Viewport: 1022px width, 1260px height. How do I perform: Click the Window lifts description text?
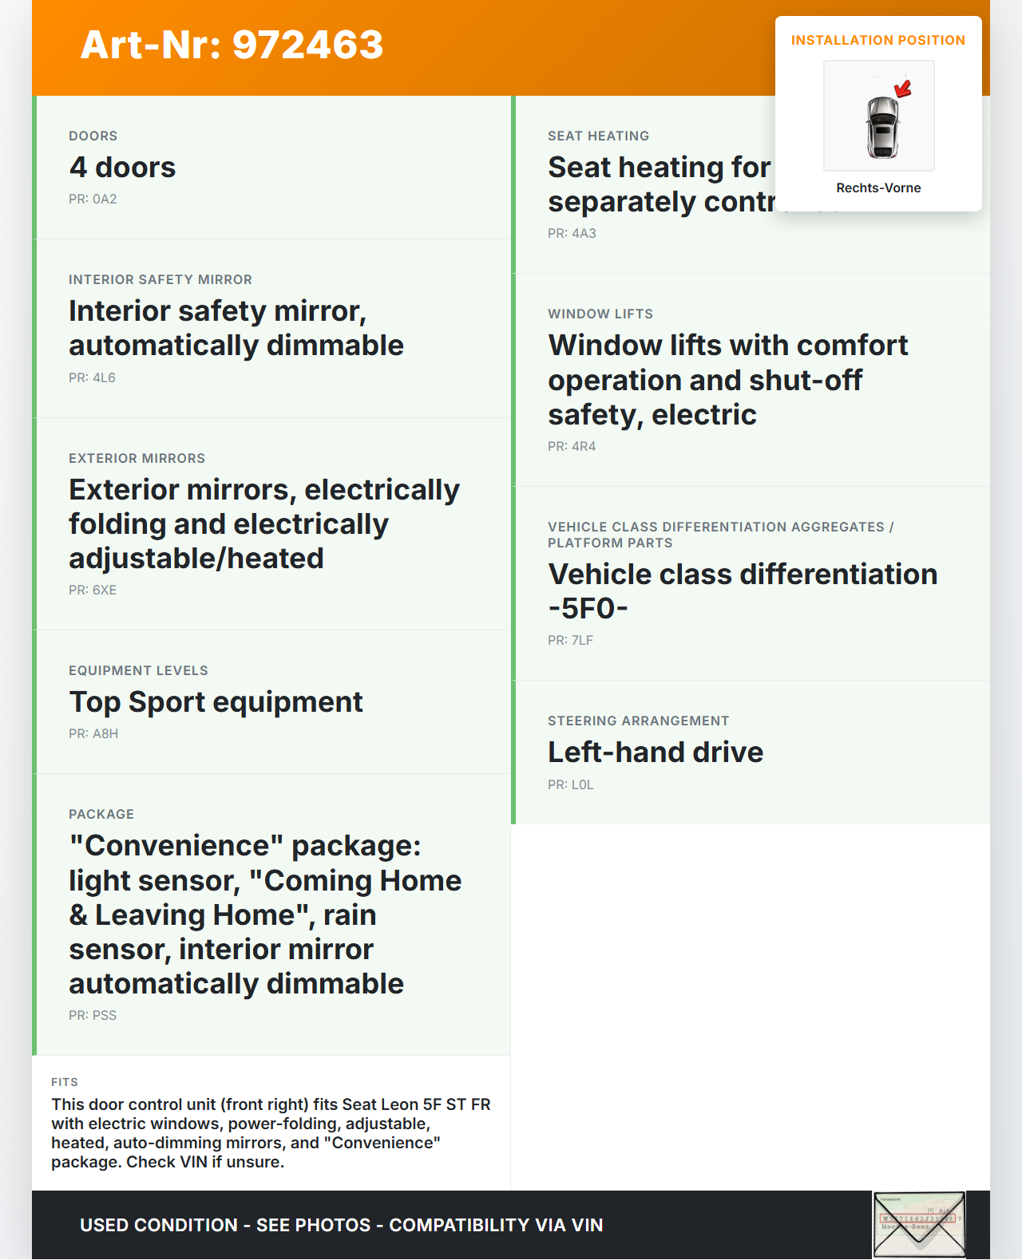(x=727, y=380)
